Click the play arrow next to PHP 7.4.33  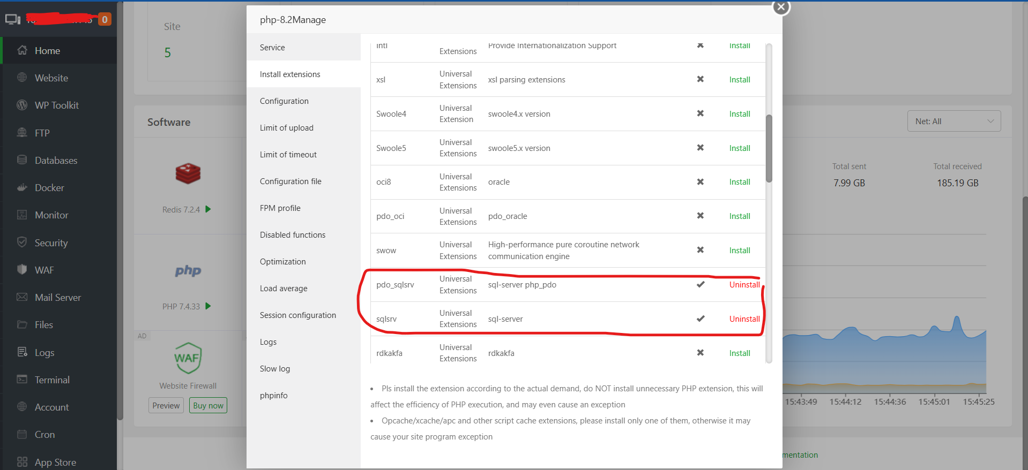pyautogui.click(x=208, y=306)
